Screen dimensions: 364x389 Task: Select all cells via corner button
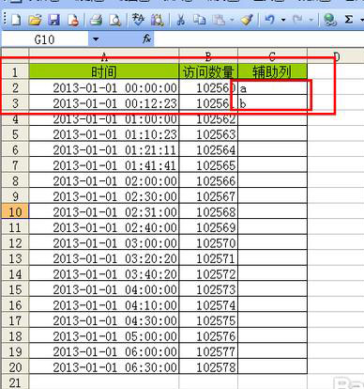pyautogui.click(x=15, y=55)
